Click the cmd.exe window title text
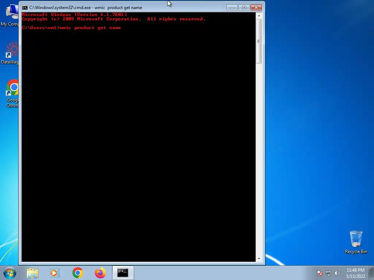The width and height of the screenshot is (374, 280). (85, 8)
